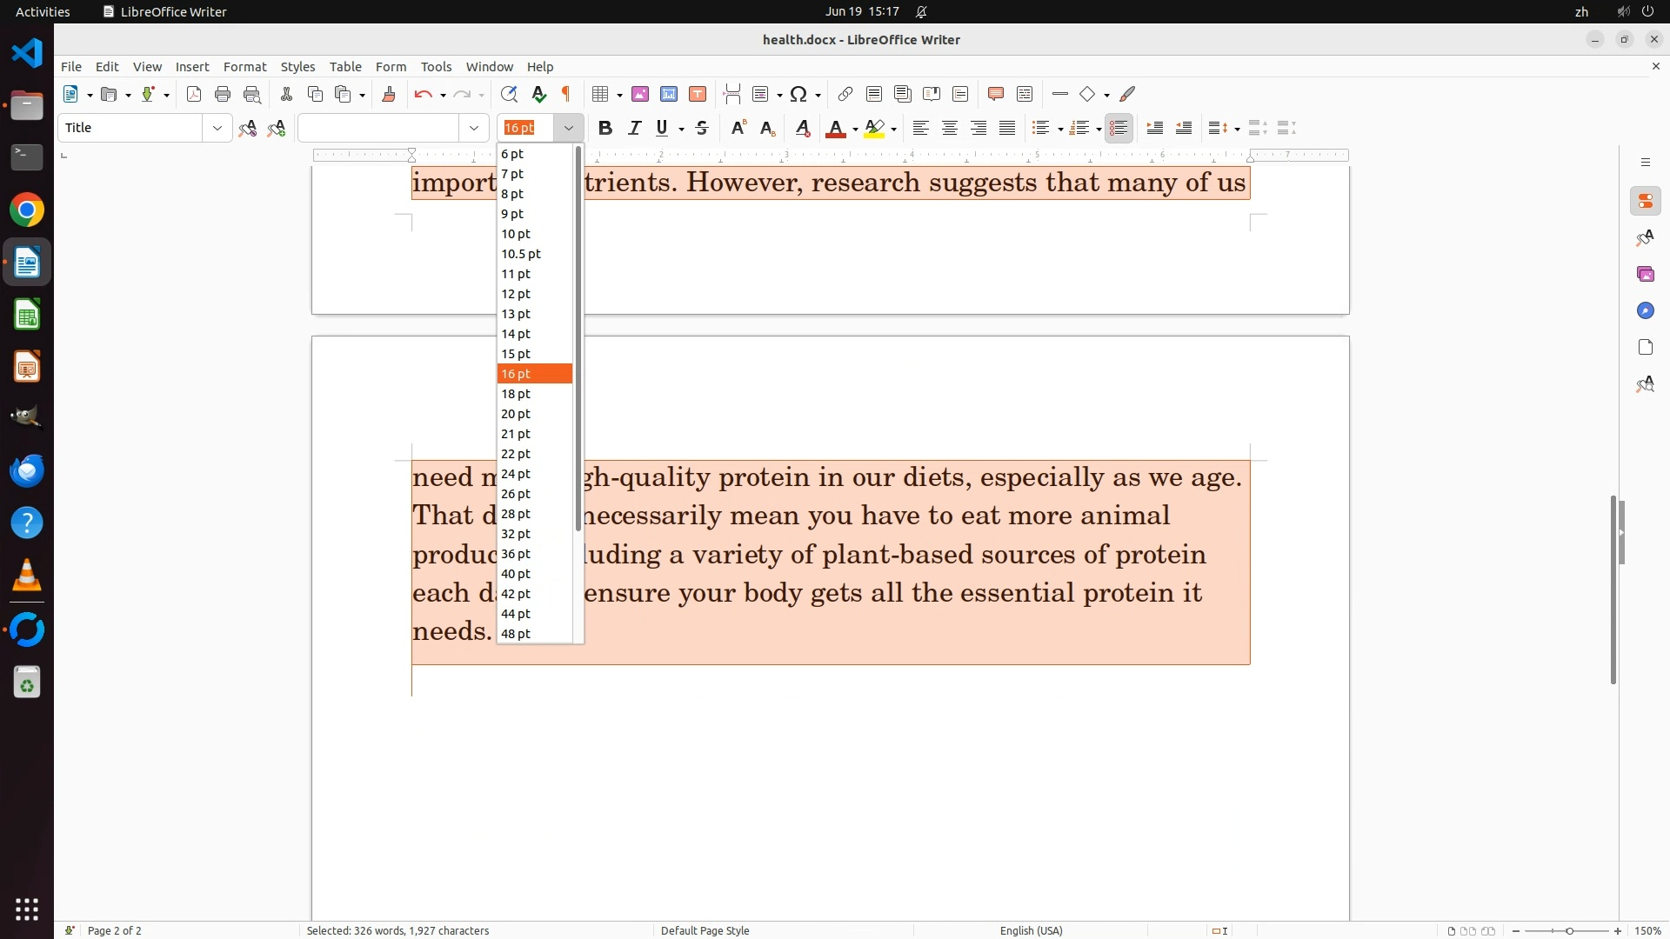The height and width of the screenshot is (939, 1670).
Task: Click Default Page Style in status bar
Action: (705, 930)
